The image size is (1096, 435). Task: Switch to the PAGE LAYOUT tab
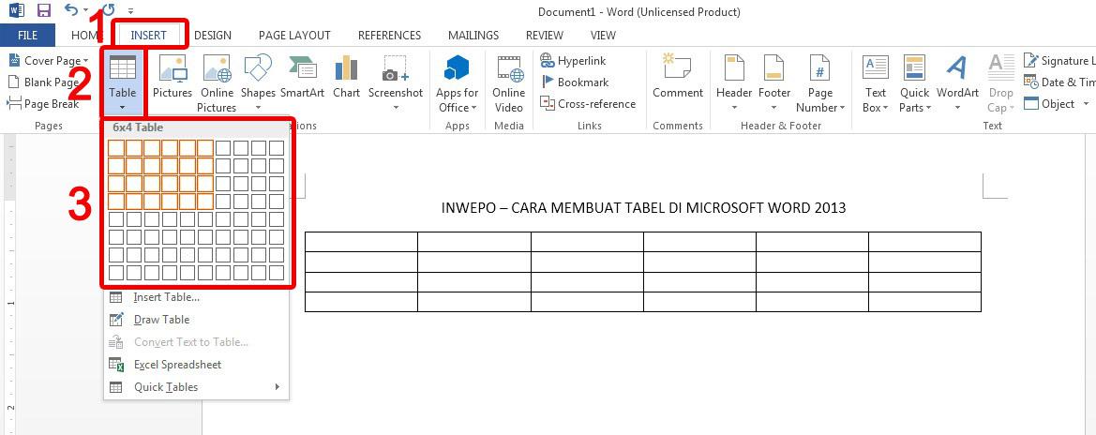point(294,35)
